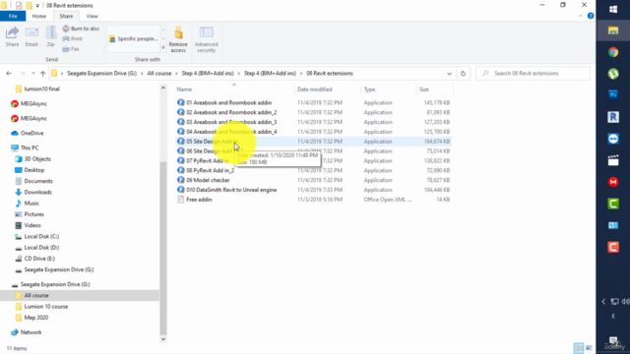Open Lumion 10 course folder
Screen dimensions: 630x354
click(x=46, y=307)
